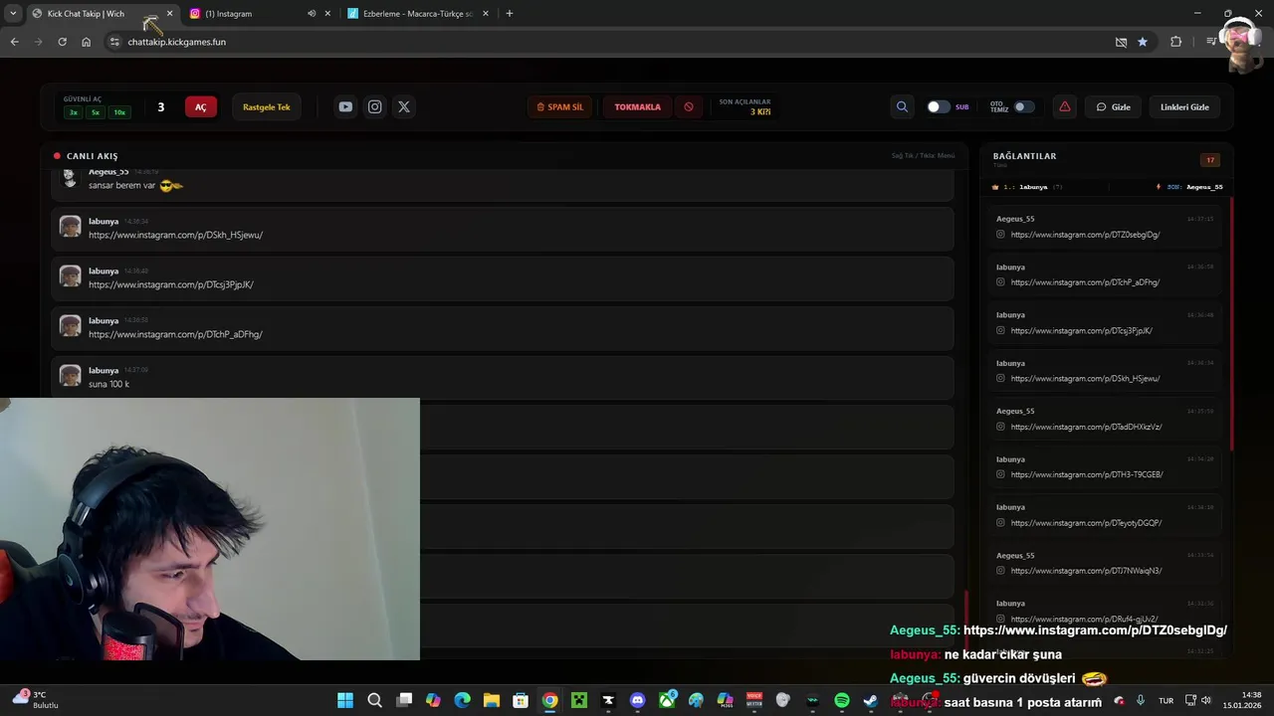Open the tab search dropdown arrow
Screen dimensions: 1274x716
pyautogui.click(x=13, y=14)
